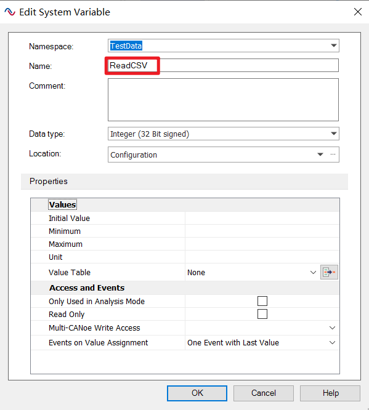Enable Only Used in Analysis Mode checkbox
Screen dimensions: 369x410
pyautogui.click(x=262, y=301)
